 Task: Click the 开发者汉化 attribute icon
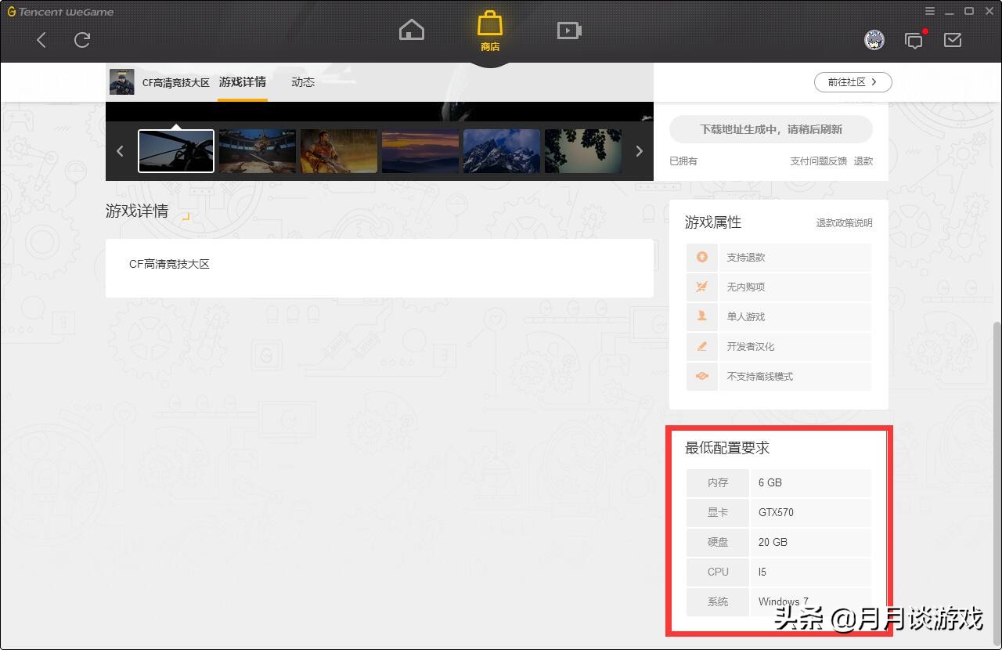coord(701,346)
